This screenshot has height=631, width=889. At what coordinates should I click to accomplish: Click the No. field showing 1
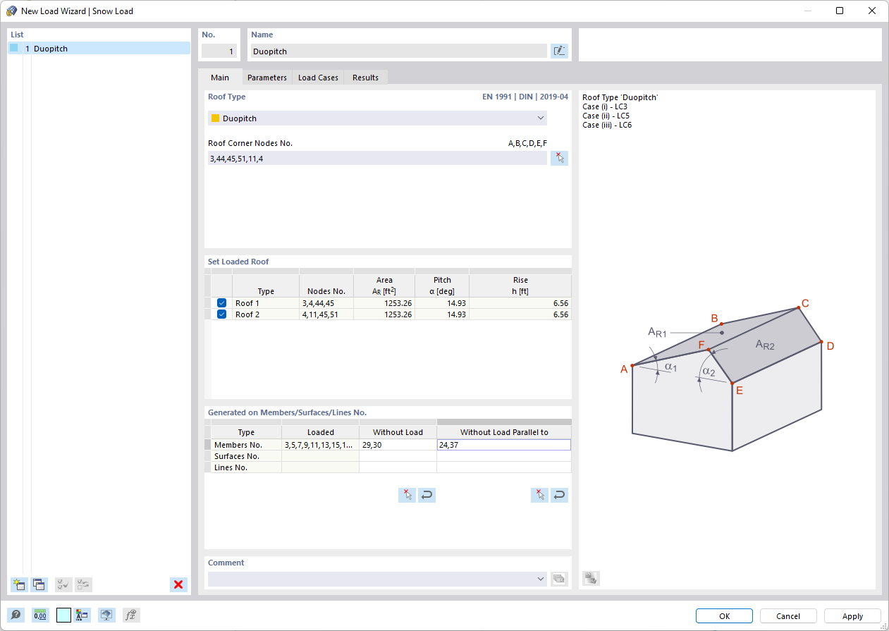(x=219, y=51)
